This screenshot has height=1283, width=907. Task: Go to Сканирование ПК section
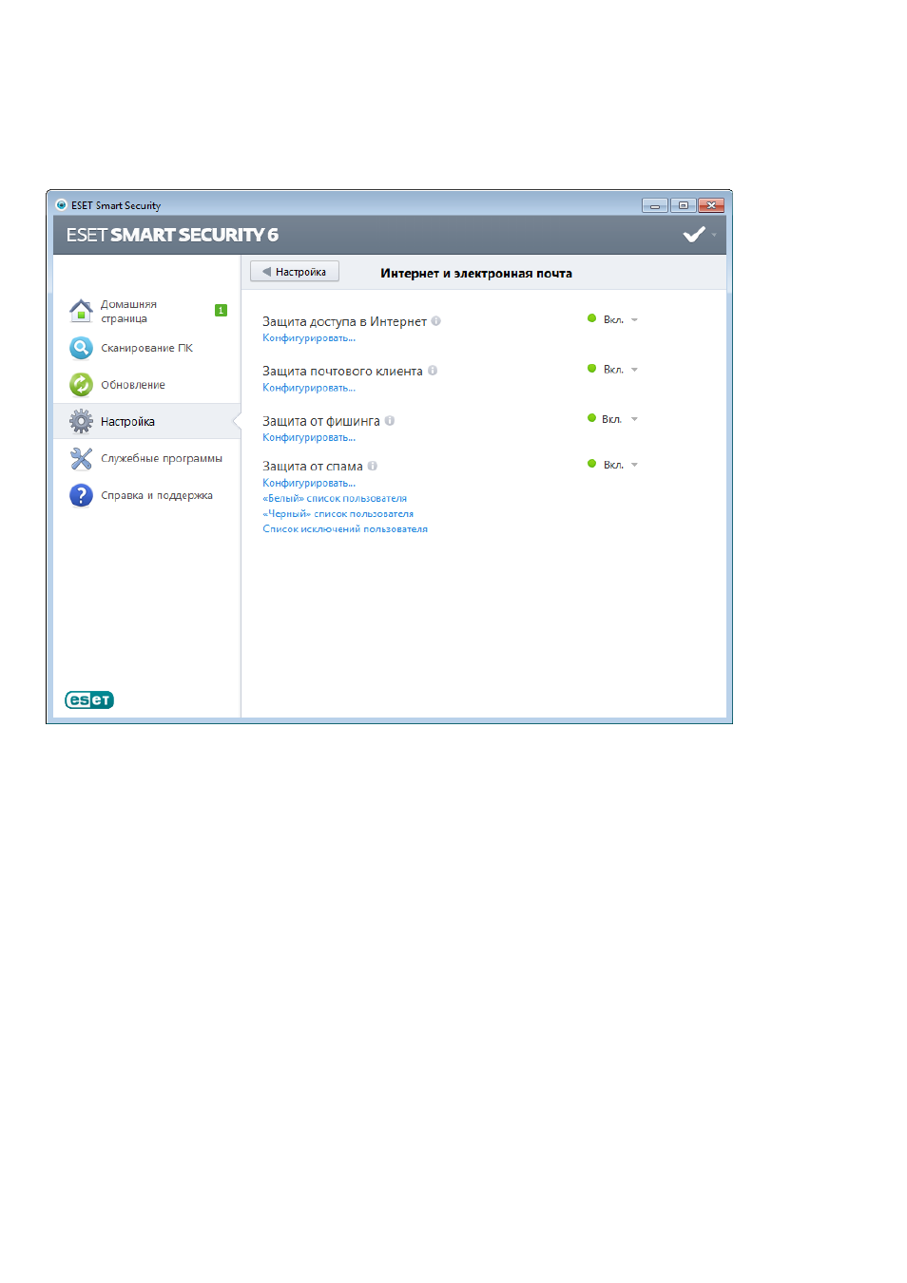tap(147, 348)
